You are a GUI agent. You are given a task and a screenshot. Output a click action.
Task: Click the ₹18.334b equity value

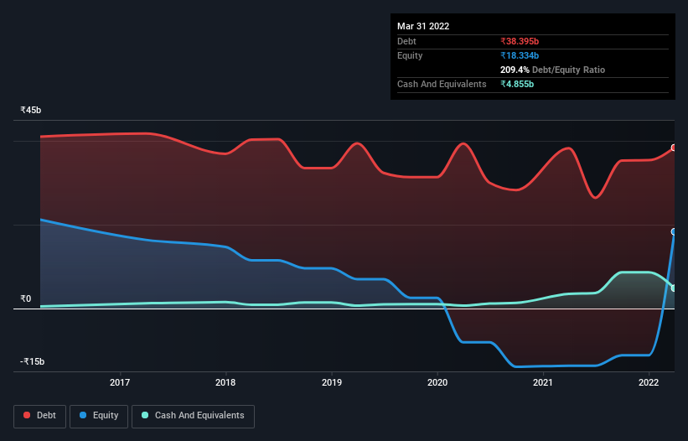tap(520, 55)
